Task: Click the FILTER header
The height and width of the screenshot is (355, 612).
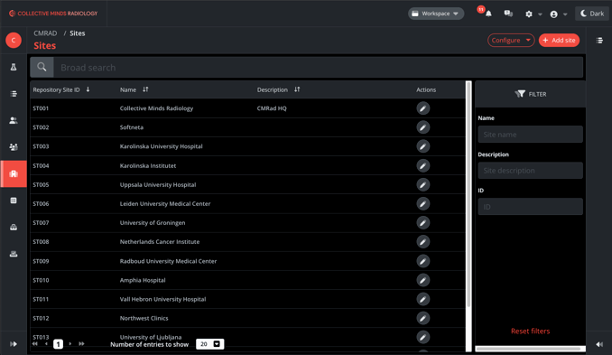Action: point(531,94)
